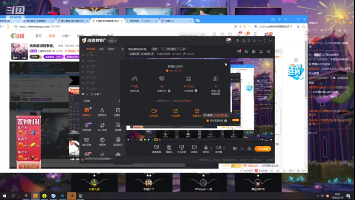
Task: Switch to the 我的资料 - 个人中心 browser tab
Action: [142, 21]
